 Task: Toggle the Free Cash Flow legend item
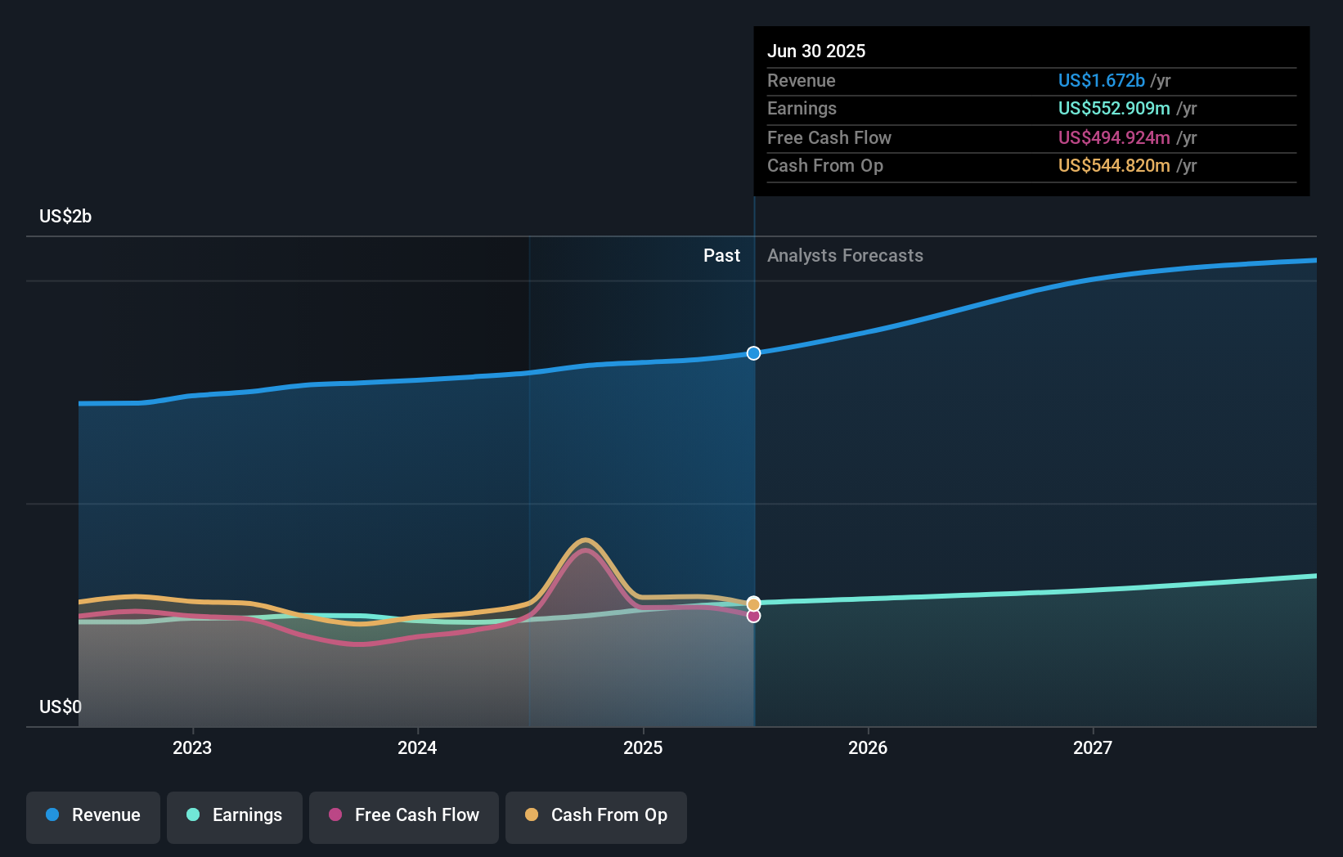click(404, 815)
